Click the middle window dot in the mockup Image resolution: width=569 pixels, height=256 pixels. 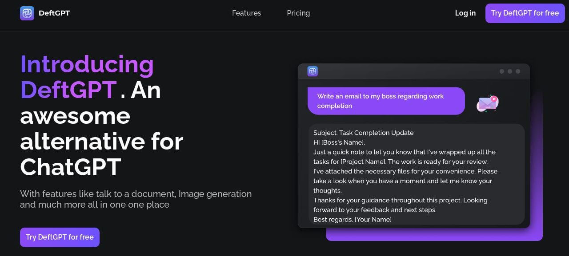(x=509, y=71)
